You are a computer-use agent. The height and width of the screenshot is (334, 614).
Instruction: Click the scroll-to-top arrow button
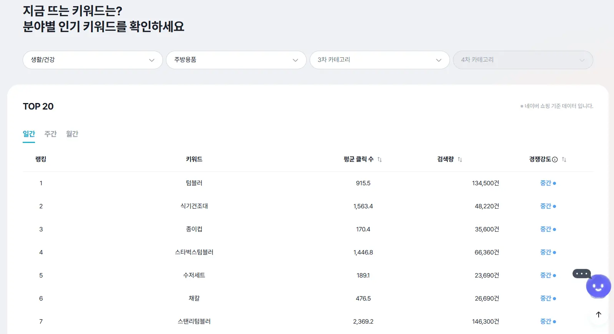[599, 314]
